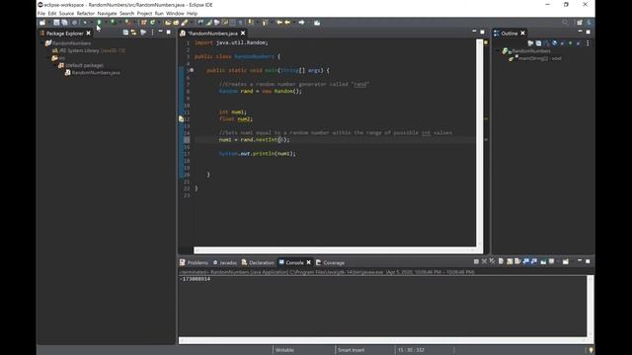Open the Window menu
Image resolution: width=632 pixels, height=355 pixels.
175,13
